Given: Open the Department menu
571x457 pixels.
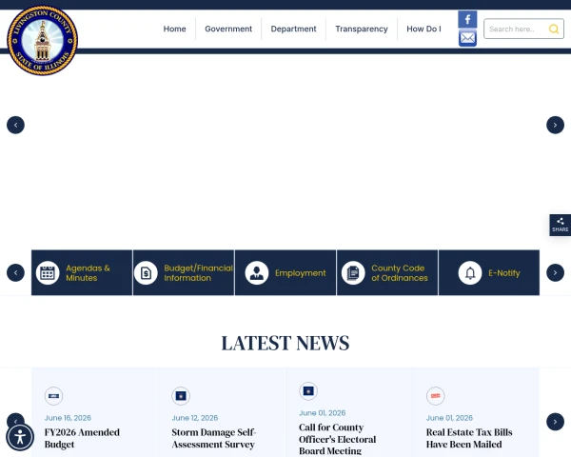Looking at the screenshot, I should 293,29.
